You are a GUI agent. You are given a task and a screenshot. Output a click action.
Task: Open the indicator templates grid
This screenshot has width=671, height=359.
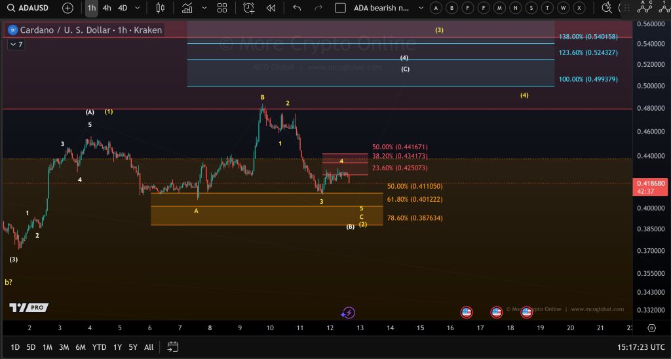(x=222, y=8)
